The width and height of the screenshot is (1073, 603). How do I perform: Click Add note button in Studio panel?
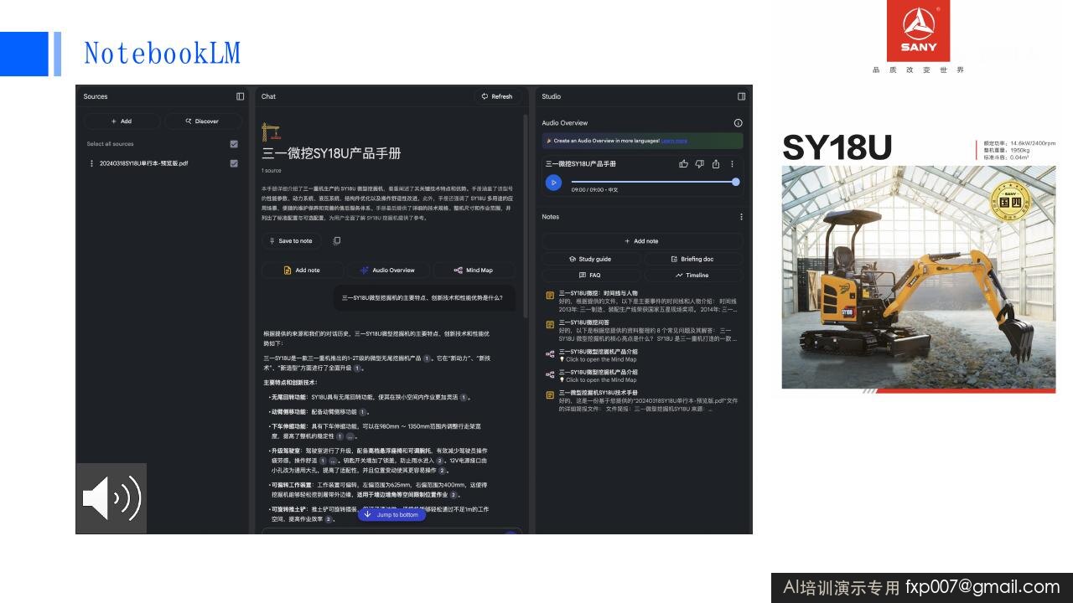click(642, 241)
